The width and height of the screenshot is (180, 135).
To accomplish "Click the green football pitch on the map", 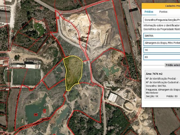I will [26, 76].
